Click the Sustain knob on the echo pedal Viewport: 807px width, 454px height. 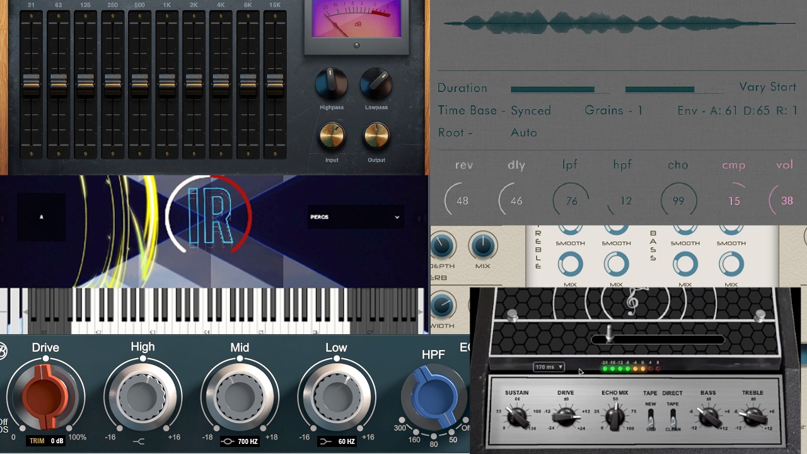pos(517,417)
